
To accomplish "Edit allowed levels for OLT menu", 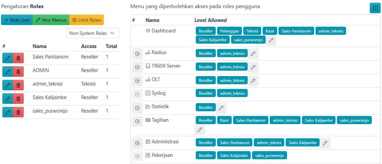I will coord(253,81).
